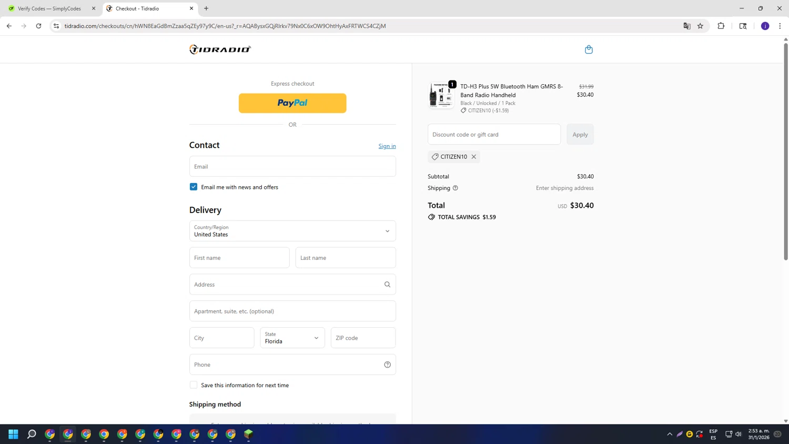Screen dimensions: 789x444
Task: Click the ZIP code field
Action: 363,338
